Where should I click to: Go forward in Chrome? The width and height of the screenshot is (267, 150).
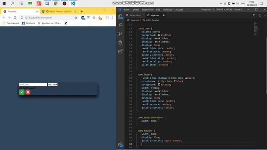pyautogui.click(x=9, y=17)
